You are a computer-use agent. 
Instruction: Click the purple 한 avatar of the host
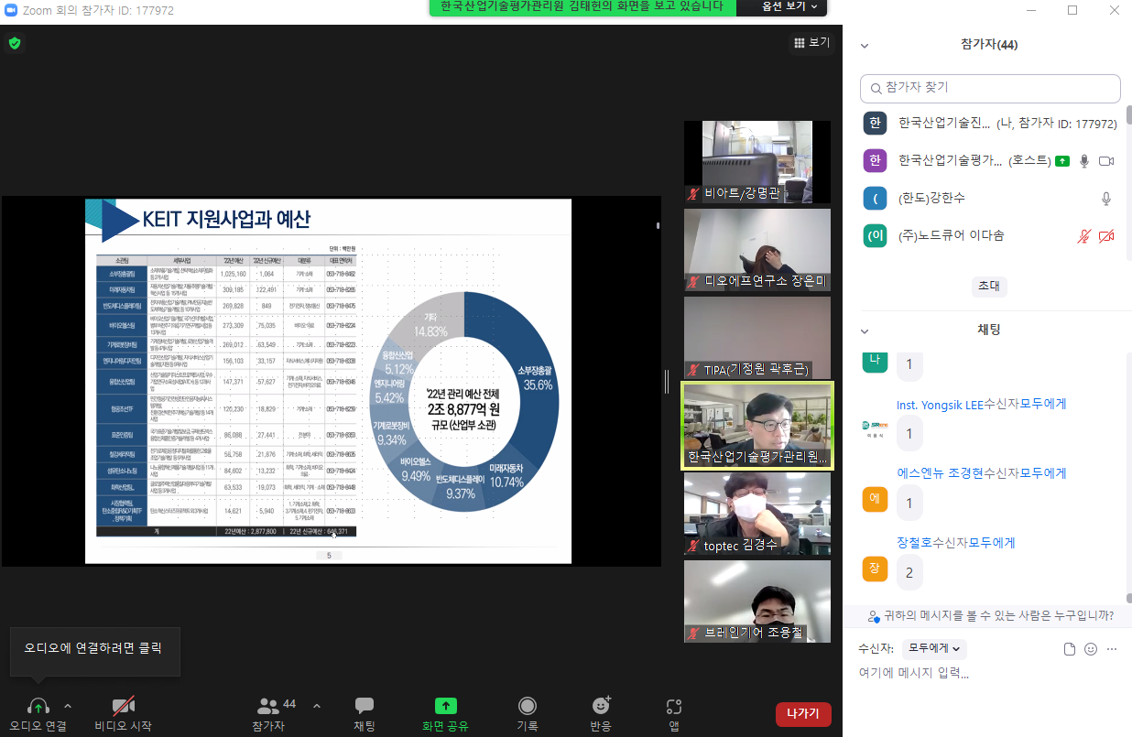(876, 160)
